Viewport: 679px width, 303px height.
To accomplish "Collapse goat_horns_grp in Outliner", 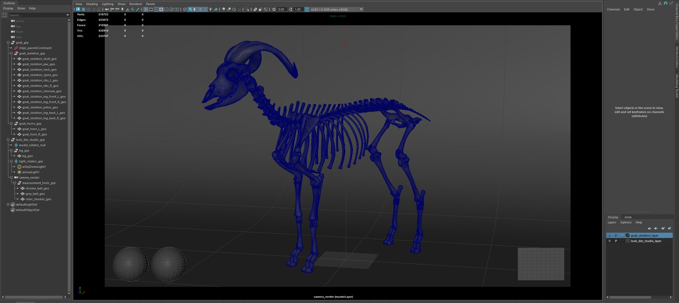I will pyautogui.click(x=11, y=124).
